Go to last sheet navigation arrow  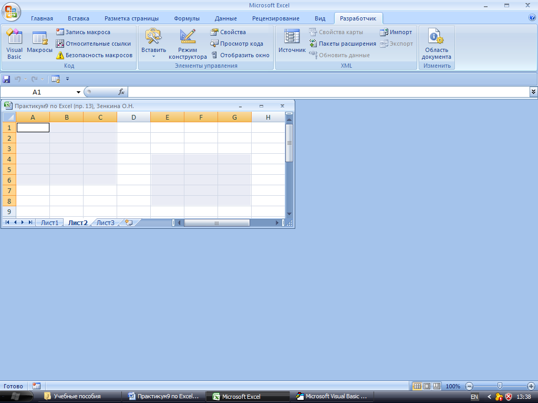(x=30, y=222)
